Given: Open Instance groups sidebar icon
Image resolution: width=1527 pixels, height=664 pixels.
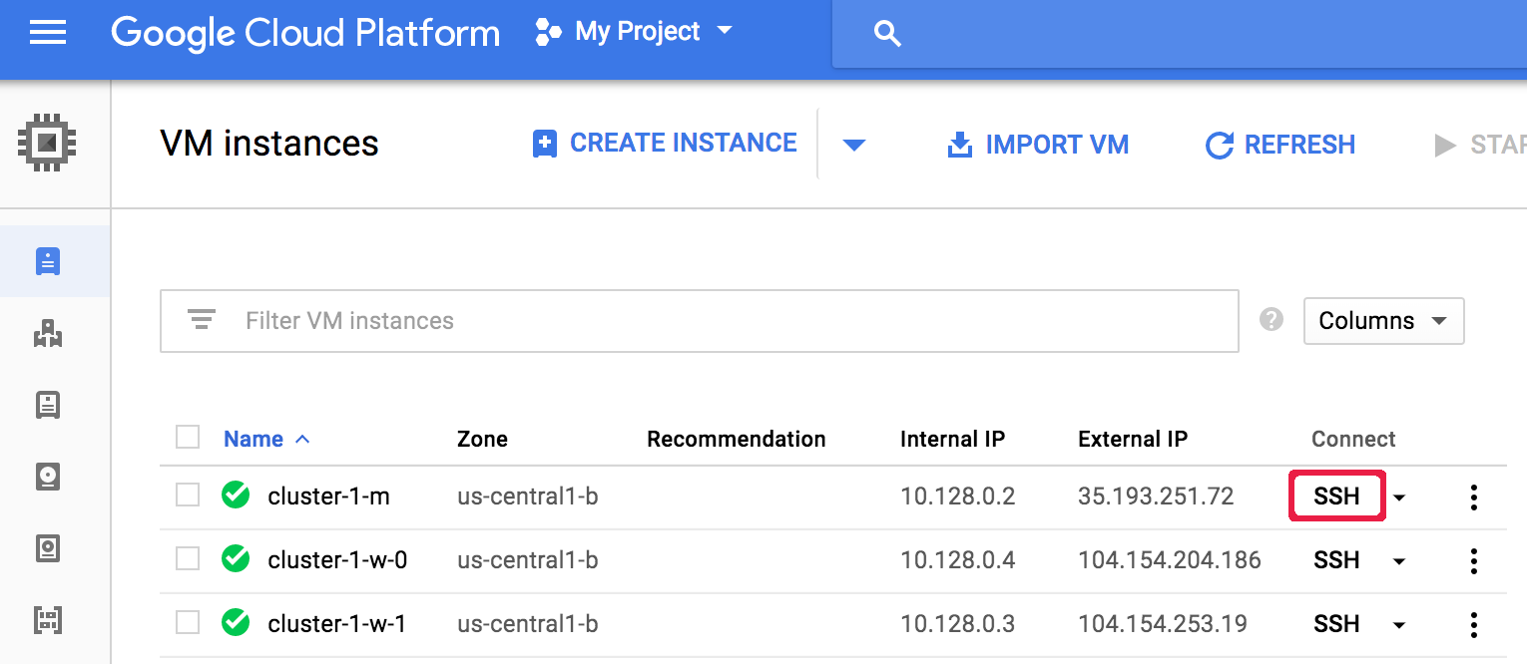Looking at the screenshot, I should point(48,334).
